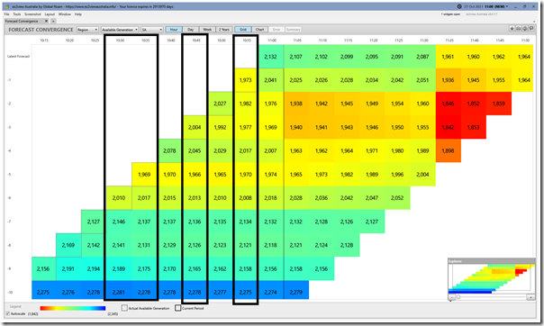Image resolution: width=544 pixels, height=326 pixels.
Task: Switch to the Day time range
Action: pos(190,30)
